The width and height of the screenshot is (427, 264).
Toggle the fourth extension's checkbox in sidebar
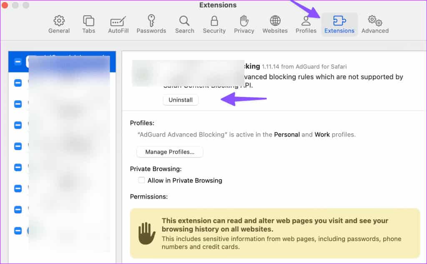point(18,125)
